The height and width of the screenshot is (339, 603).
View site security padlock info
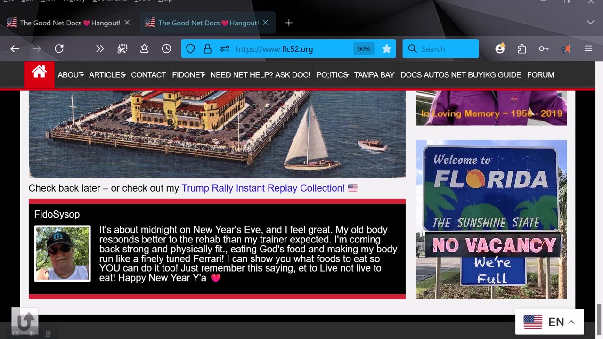[x=207, y=49]
